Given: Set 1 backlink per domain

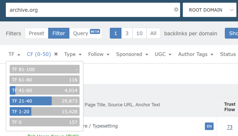Looking at the screenshot, I should [116, 33].
